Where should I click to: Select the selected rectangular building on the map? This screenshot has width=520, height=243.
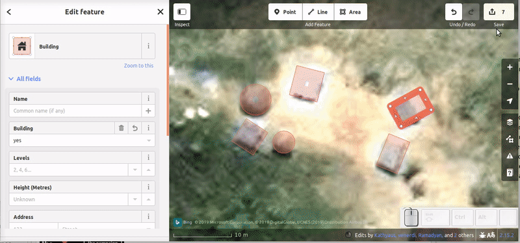411,108
